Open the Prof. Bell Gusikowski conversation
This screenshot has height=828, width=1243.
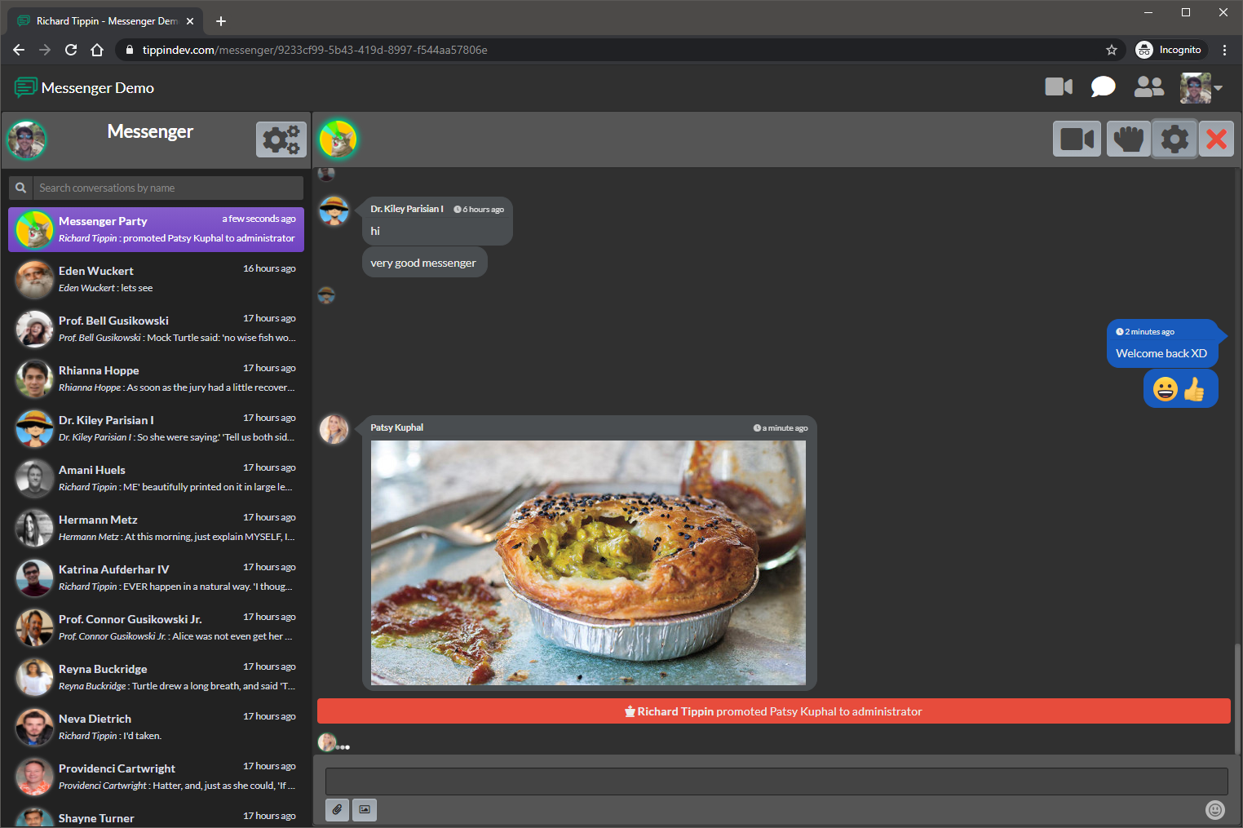click(156, 329)
